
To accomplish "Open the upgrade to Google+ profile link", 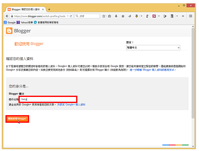I will click(71, 105).
